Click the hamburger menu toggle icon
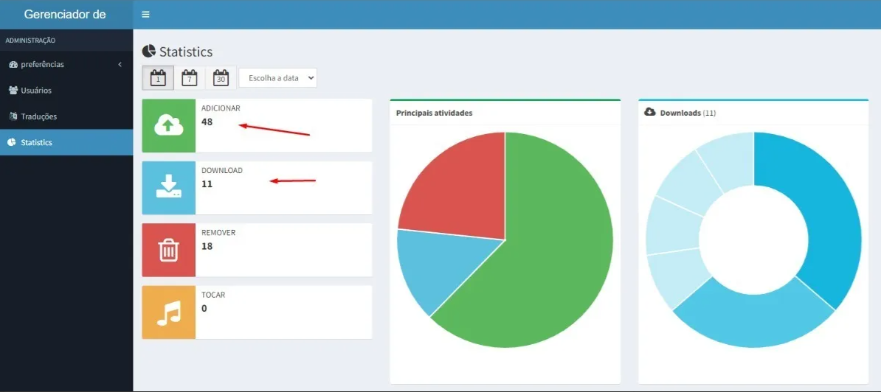The height and width of the screenshot is (392, 881). click(145, 15)
